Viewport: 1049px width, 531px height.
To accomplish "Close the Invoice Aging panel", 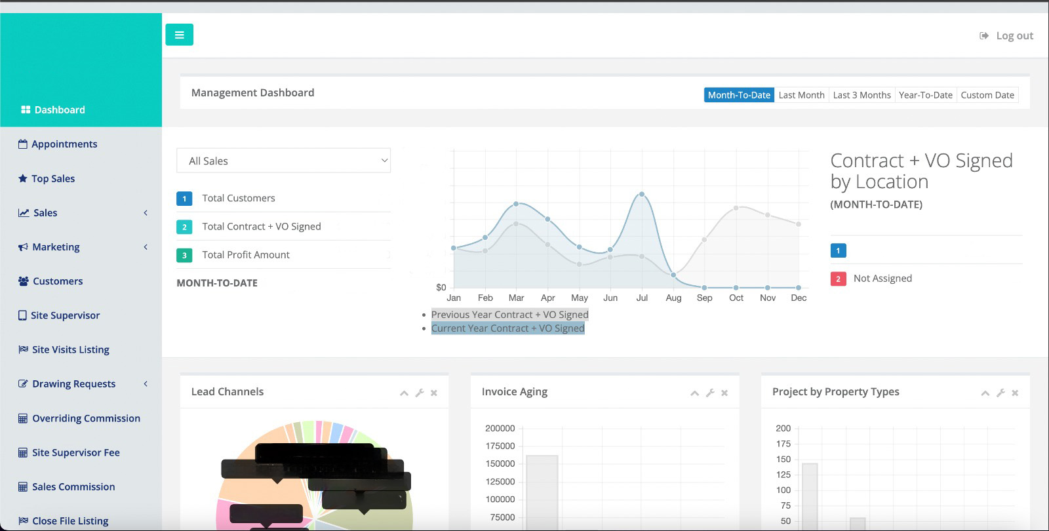I will pyautogui.click(x=724, y=393).
